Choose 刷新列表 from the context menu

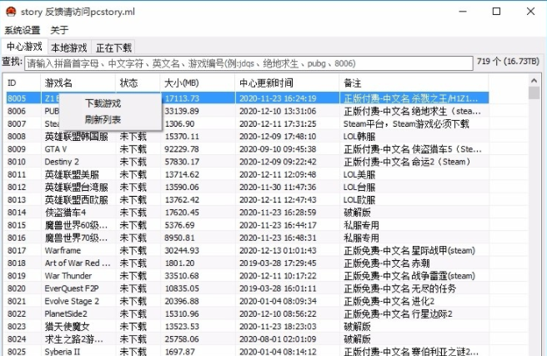click(x=103, y=118)
